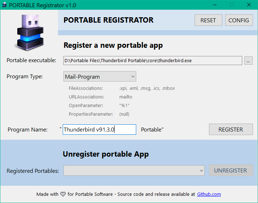Close the Portable Registrator window
Image resolution: width=258 pixels, height=203 pixels.
coord(249,5)
